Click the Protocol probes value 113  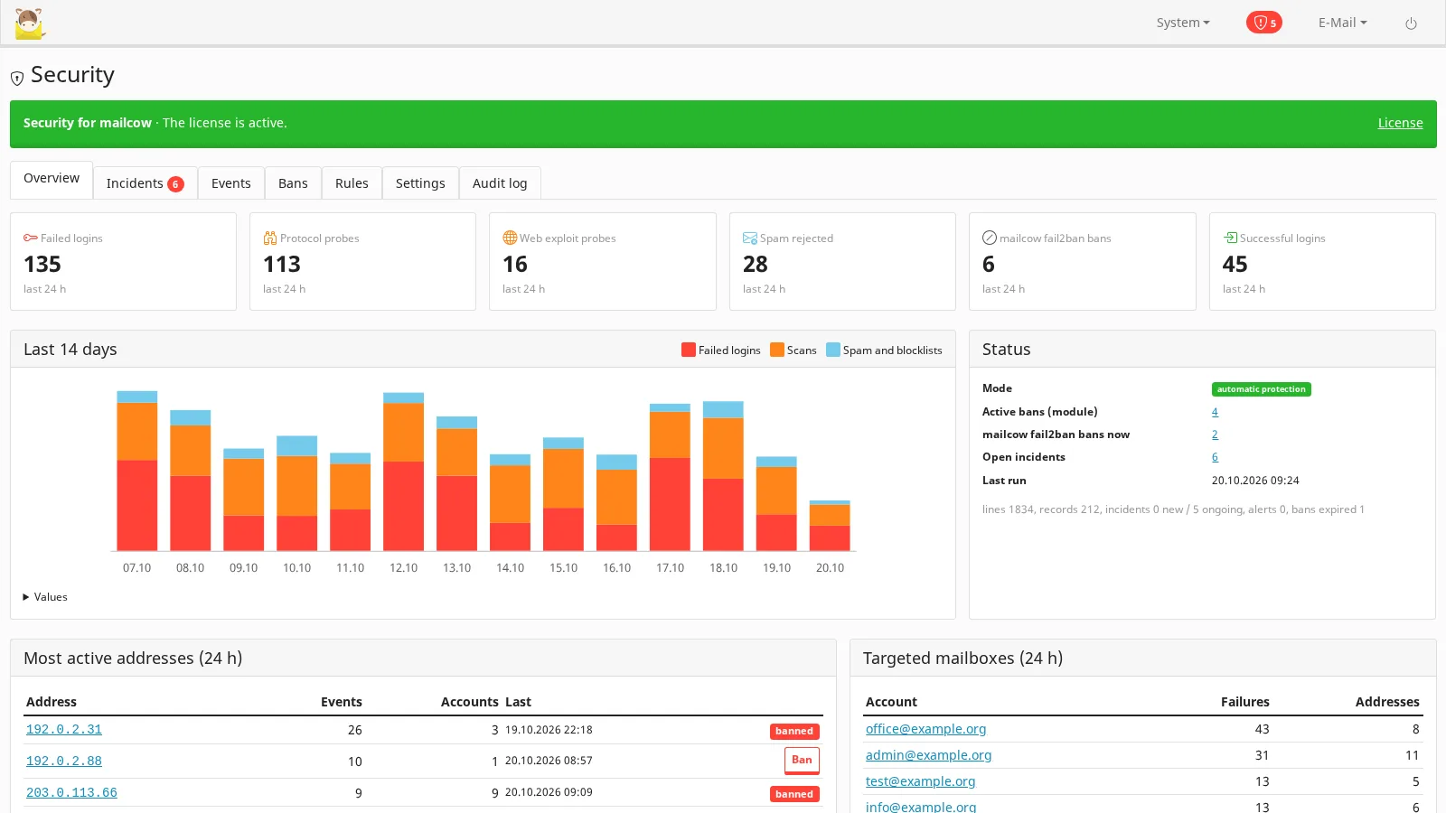click(x=282, y=265)
